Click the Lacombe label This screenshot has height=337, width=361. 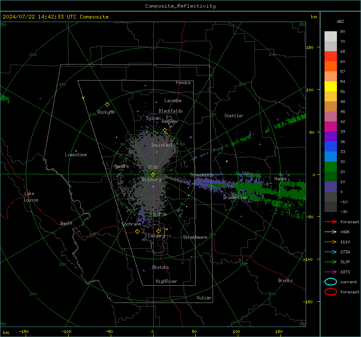173,101
